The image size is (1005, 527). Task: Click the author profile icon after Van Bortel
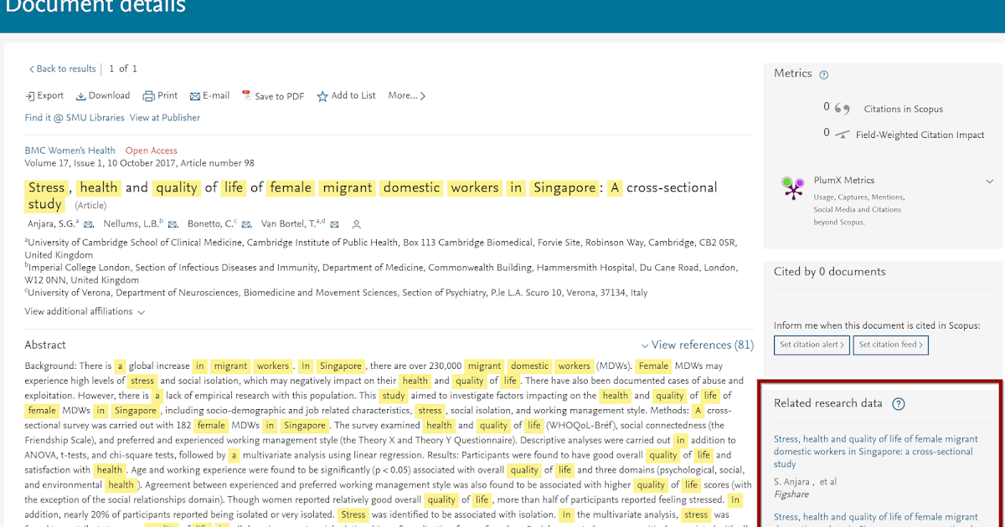tap(357, 224)
